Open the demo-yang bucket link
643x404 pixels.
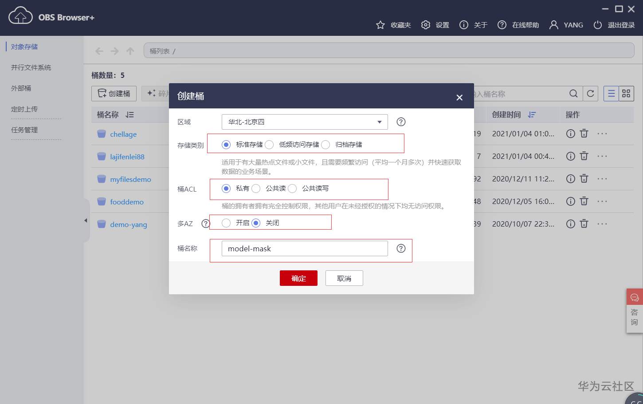129,224
